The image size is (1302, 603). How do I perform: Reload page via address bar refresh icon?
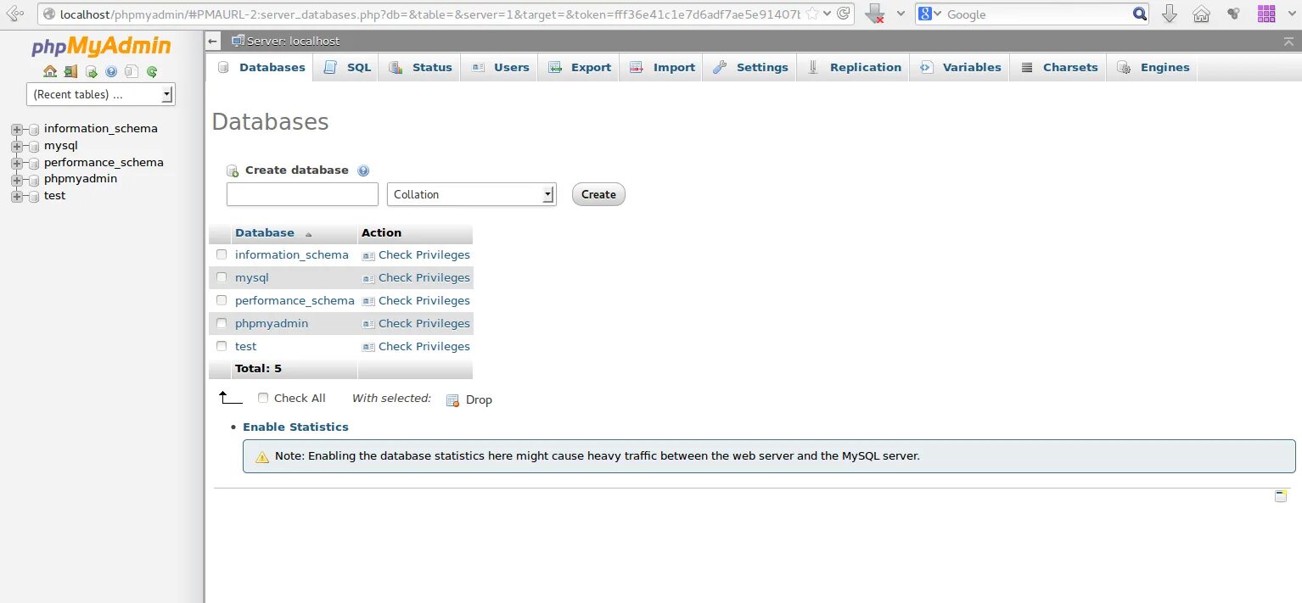(843, 14)
